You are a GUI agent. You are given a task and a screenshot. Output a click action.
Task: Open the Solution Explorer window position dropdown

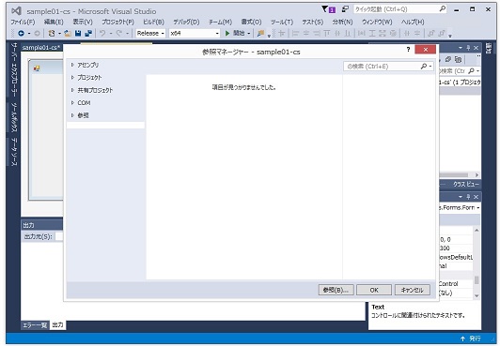[461, 48]
